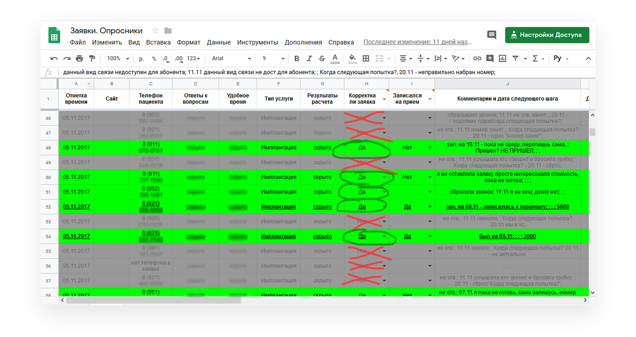
Task: Choose text color swatch
Action: (x=335, y=59)
